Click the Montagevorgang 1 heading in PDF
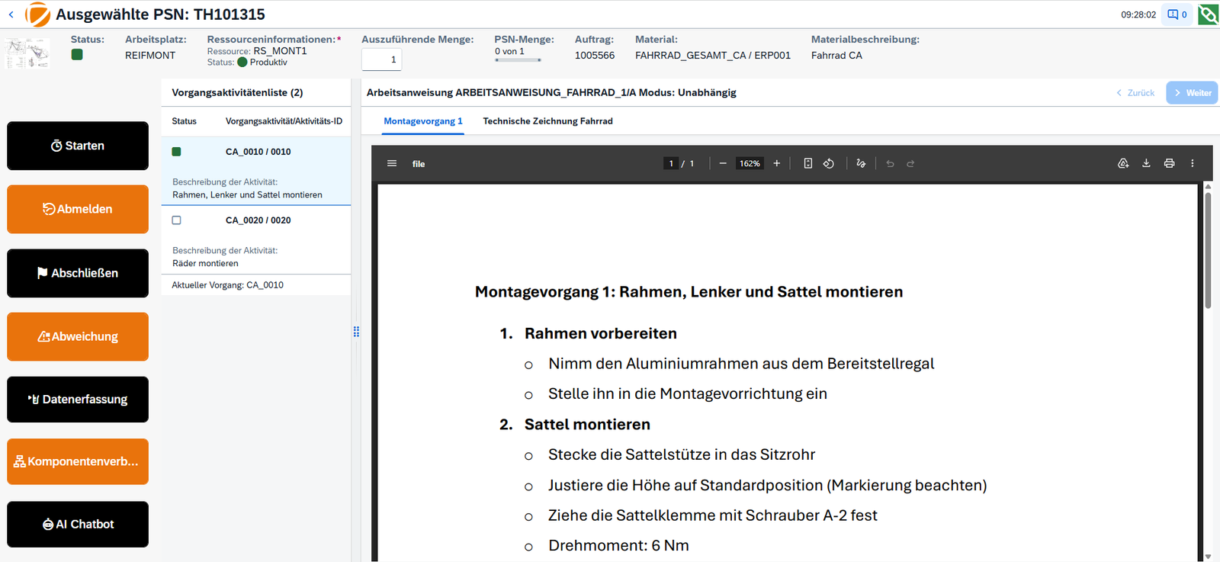 [689, 292]
